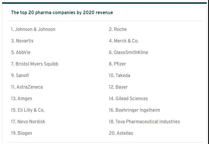Click on Novartis company name
The image size is (209, 144).
point(22,41)
